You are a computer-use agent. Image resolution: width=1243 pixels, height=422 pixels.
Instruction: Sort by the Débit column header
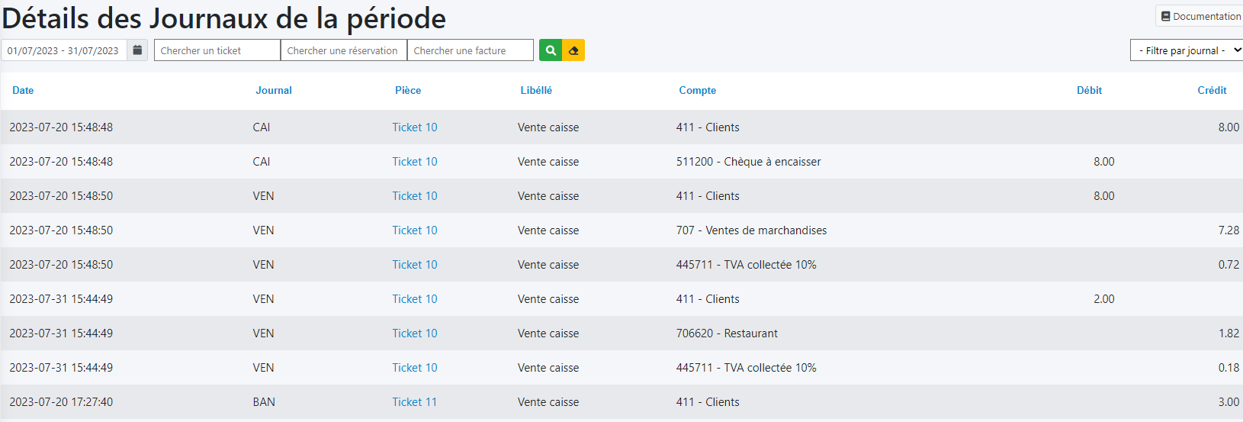coord(1089,90)
